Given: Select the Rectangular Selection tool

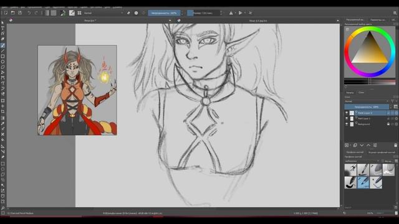Looking at the screenshot, I should [x=2, y=164].
